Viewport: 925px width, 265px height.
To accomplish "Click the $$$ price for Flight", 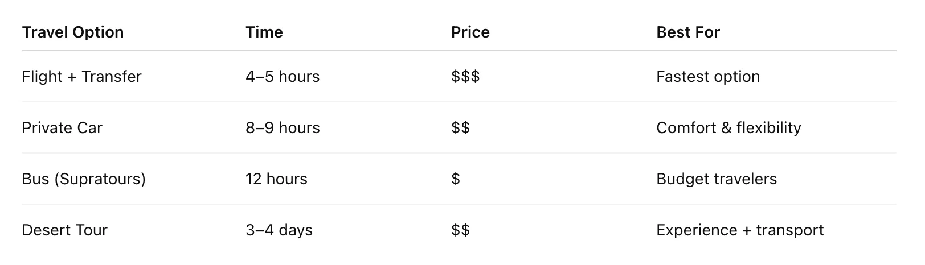I will (x=465, y=77).
